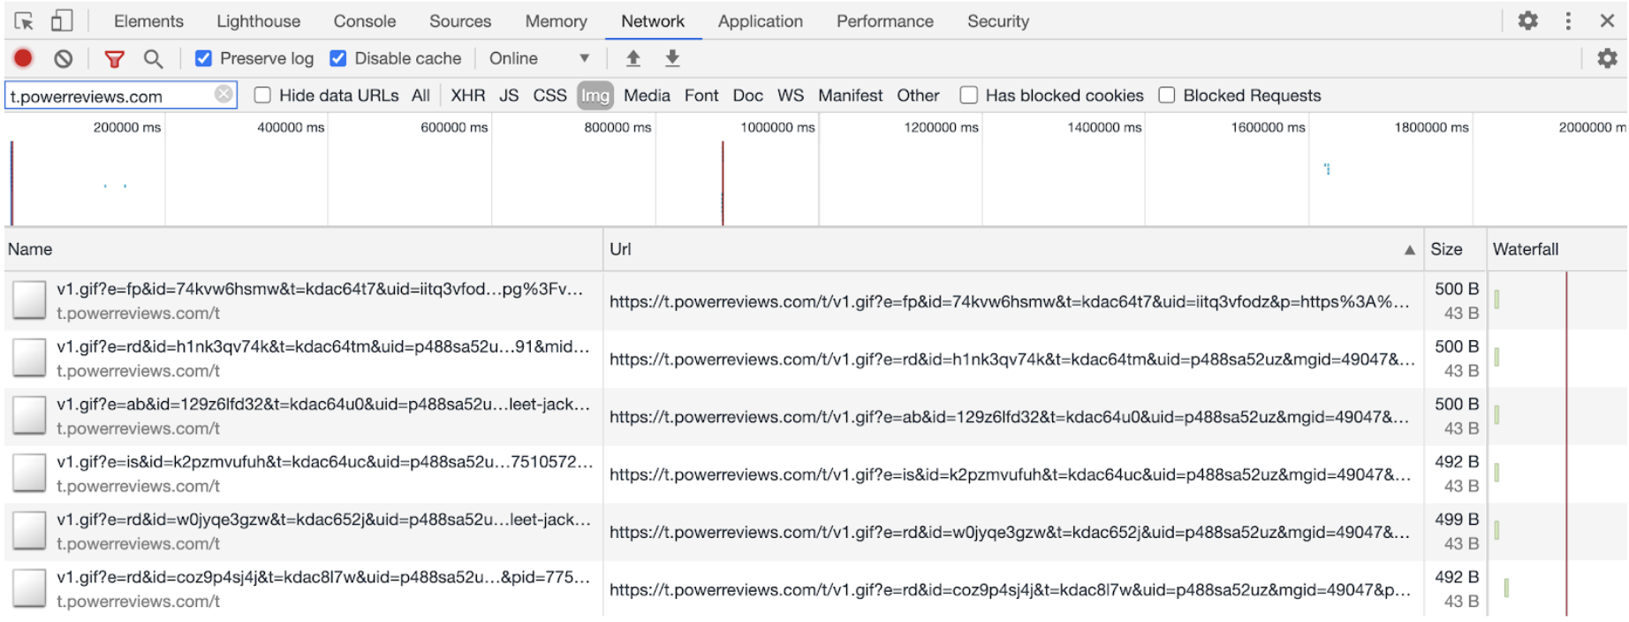Click the 499 B size cell
1629x622 pixels.
(x=1456, y=520)
